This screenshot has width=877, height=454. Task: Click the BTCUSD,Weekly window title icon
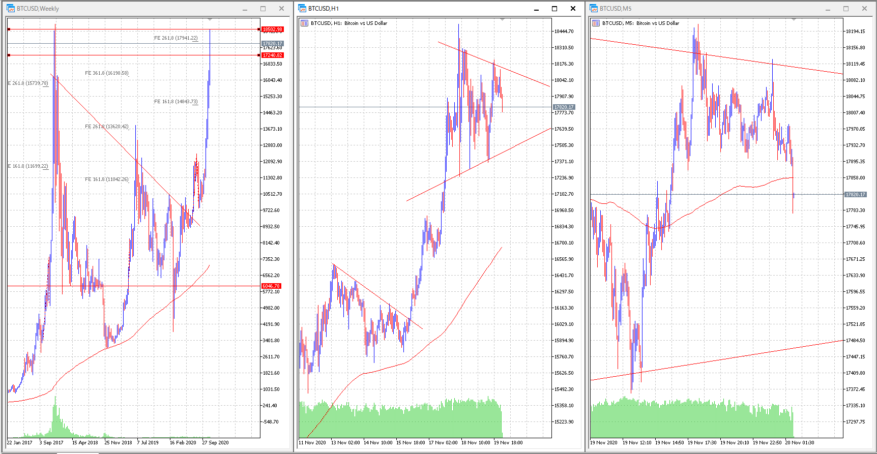[11, 9]
